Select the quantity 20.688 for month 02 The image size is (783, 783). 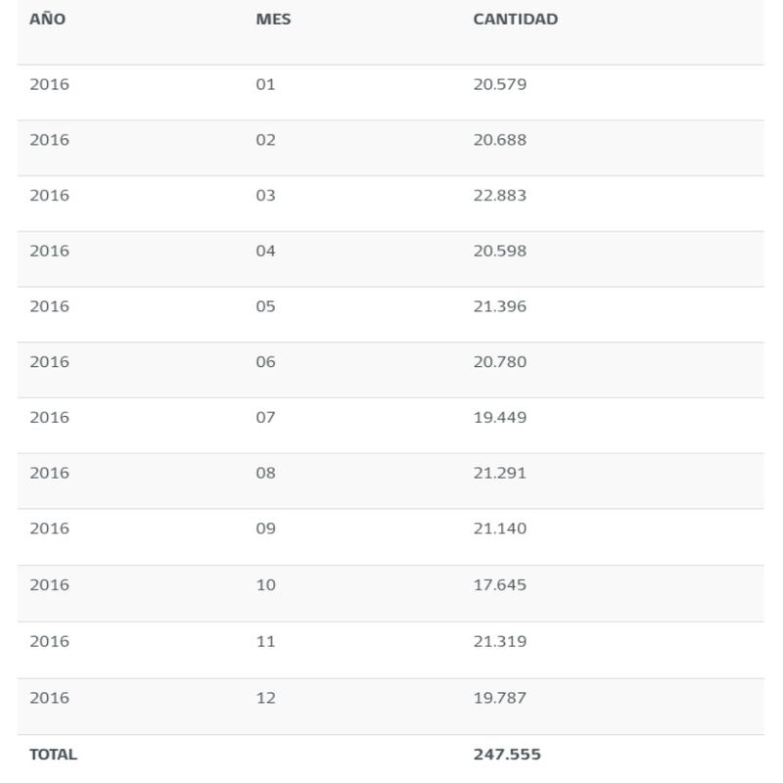coord(500,139)
